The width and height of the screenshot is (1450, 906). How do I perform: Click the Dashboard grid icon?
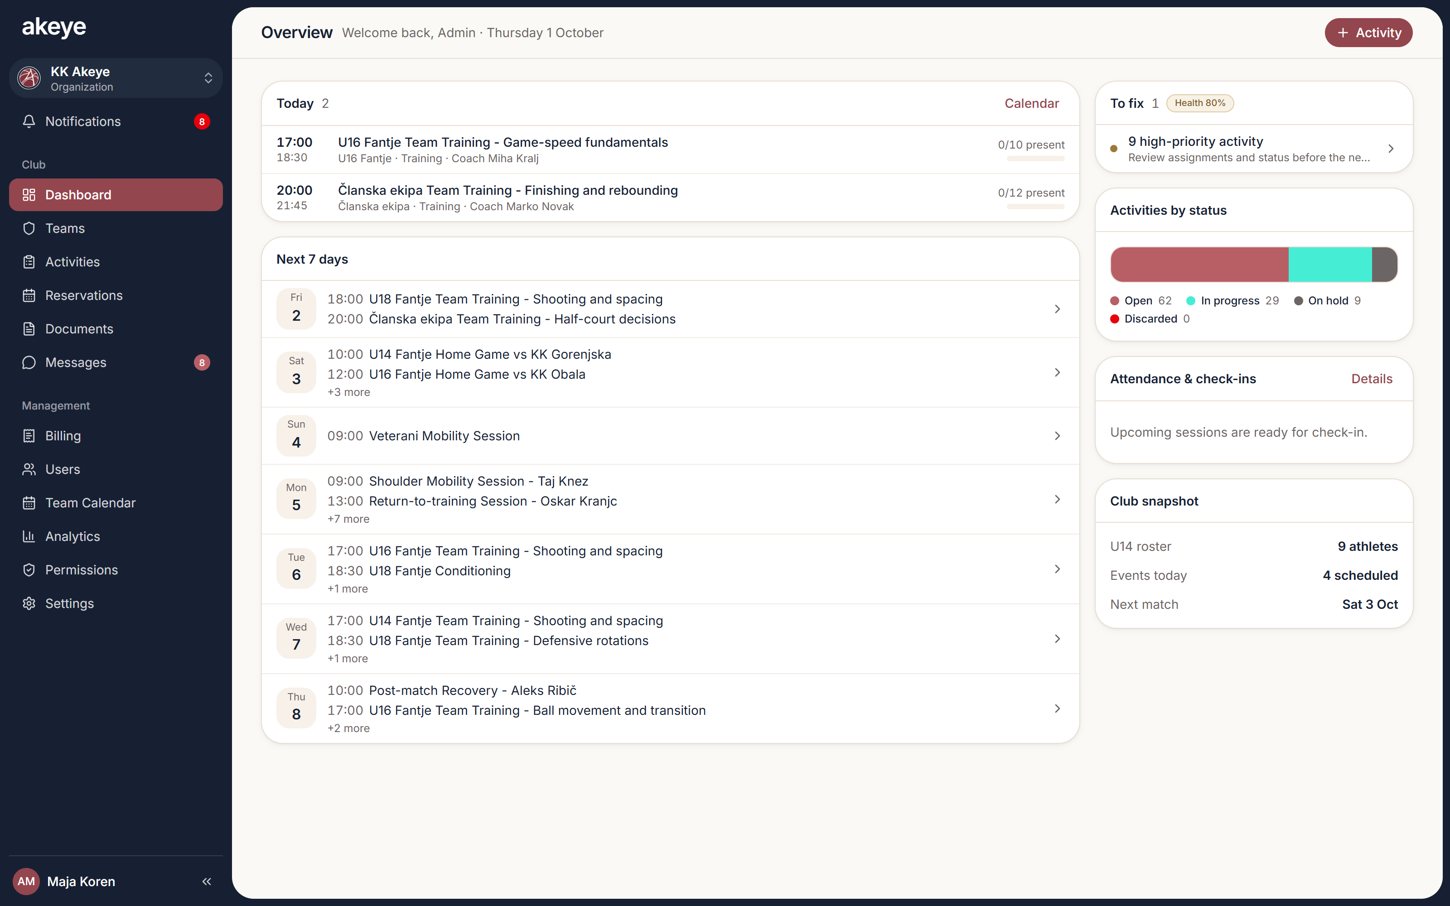[x=29, y=195]
